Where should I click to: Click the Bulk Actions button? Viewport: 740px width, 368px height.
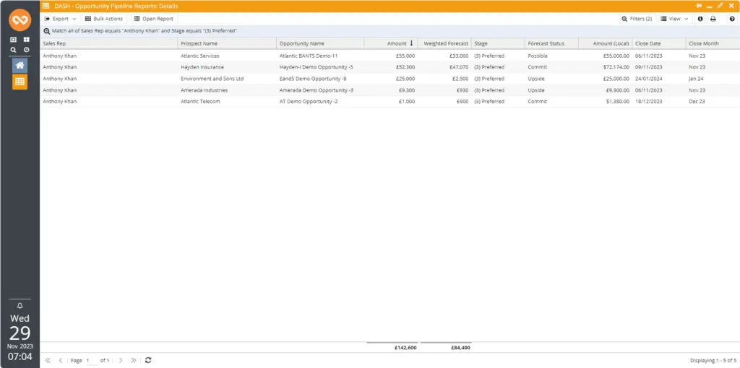pos(104,19)
